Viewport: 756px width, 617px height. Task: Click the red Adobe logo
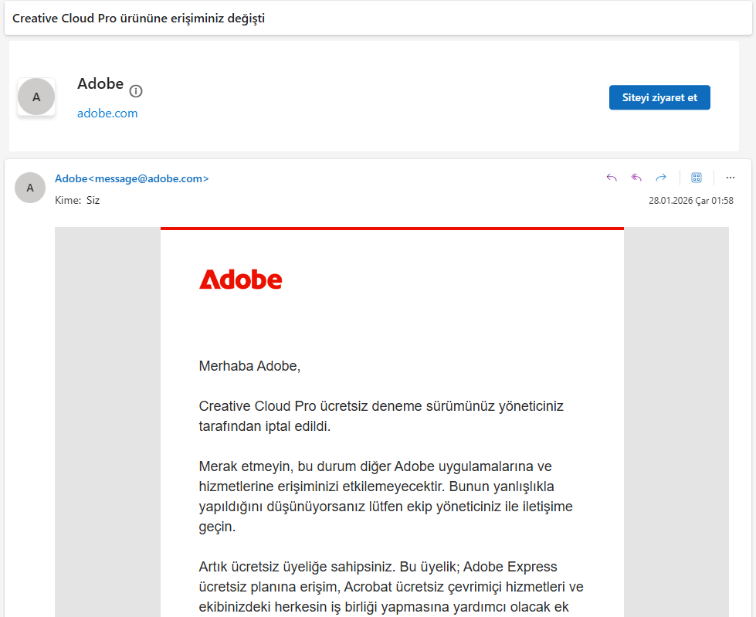click(241, 280)
